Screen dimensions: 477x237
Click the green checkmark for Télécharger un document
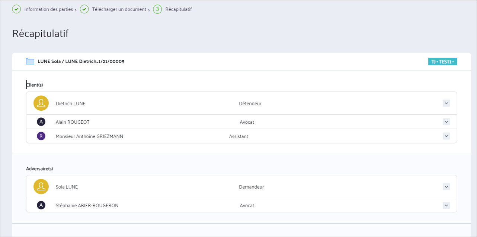84,9
